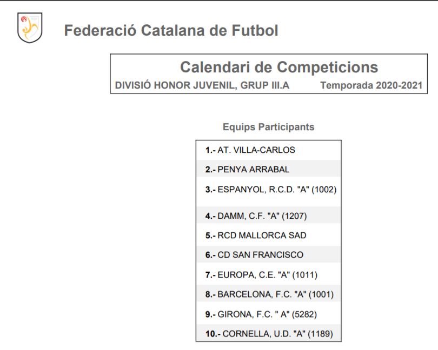Click the Federació Catalana de Futbol shield logo
438x350 pixels.
(30, 28)
